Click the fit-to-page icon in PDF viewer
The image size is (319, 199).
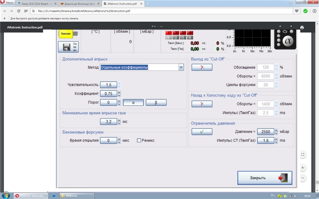(x=303, y=154)
